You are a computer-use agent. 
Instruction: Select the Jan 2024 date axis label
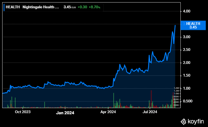(65, 112)
